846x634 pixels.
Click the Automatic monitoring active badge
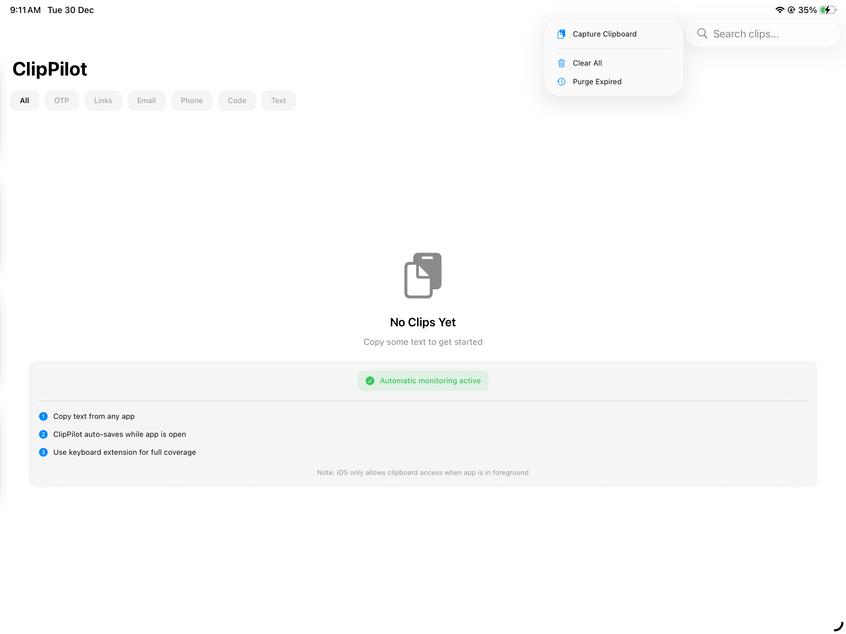tap(423, 380)
